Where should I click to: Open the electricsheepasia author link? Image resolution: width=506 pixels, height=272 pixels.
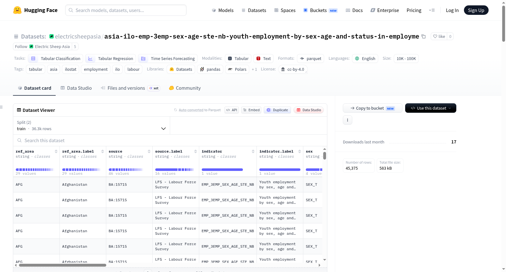pos(78,37)
